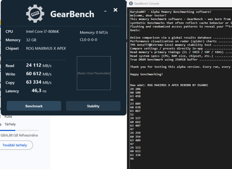Screen dimensions: 232x169
Task: Open the Tárhely sidebar item
Action: coord(10,124)
